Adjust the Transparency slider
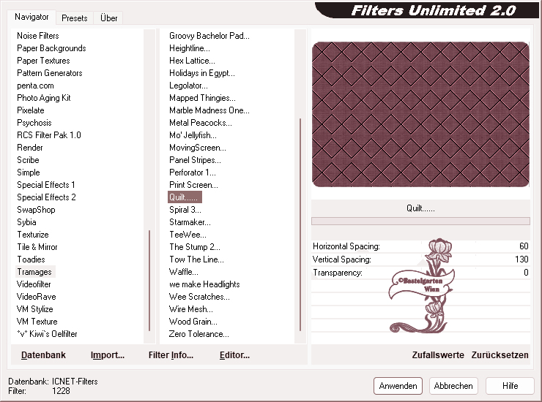Image resolution: width=542 pixels, height=402 pixels. pos(420,272)
